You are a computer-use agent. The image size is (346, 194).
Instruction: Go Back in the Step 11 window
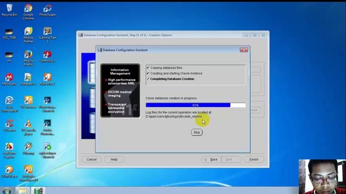click(211, 160)
